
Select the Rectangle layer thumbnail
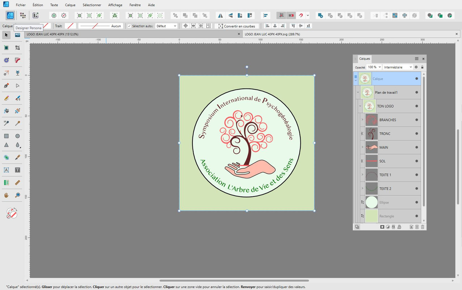[372, 216]
